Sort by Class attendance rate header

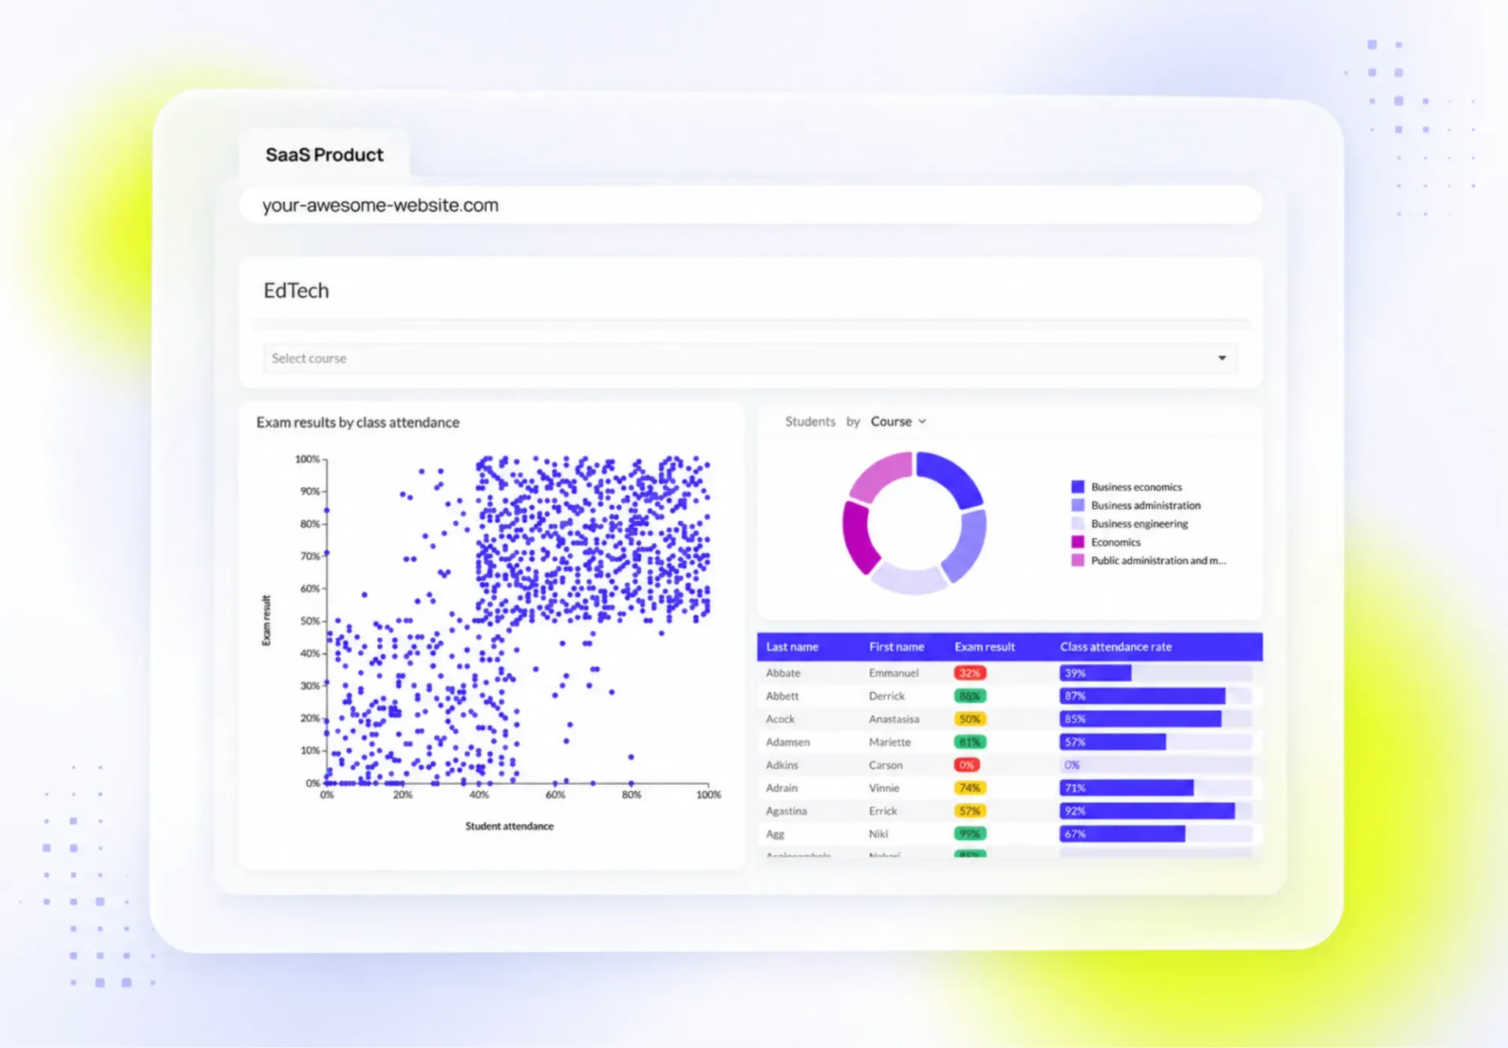point(1115,647)
